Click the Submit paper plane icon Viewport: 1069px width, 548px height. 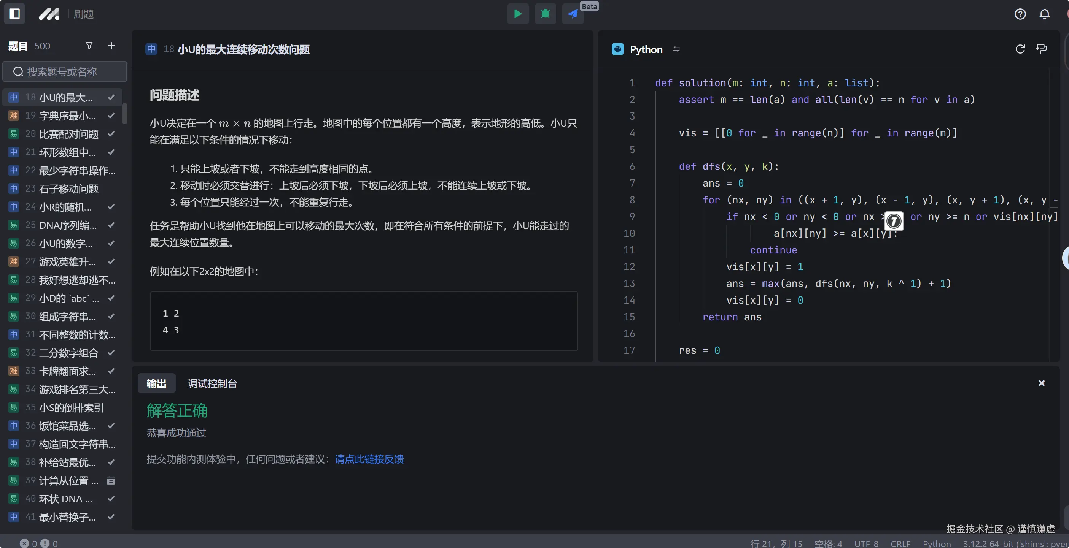click(x=573, y=14)
